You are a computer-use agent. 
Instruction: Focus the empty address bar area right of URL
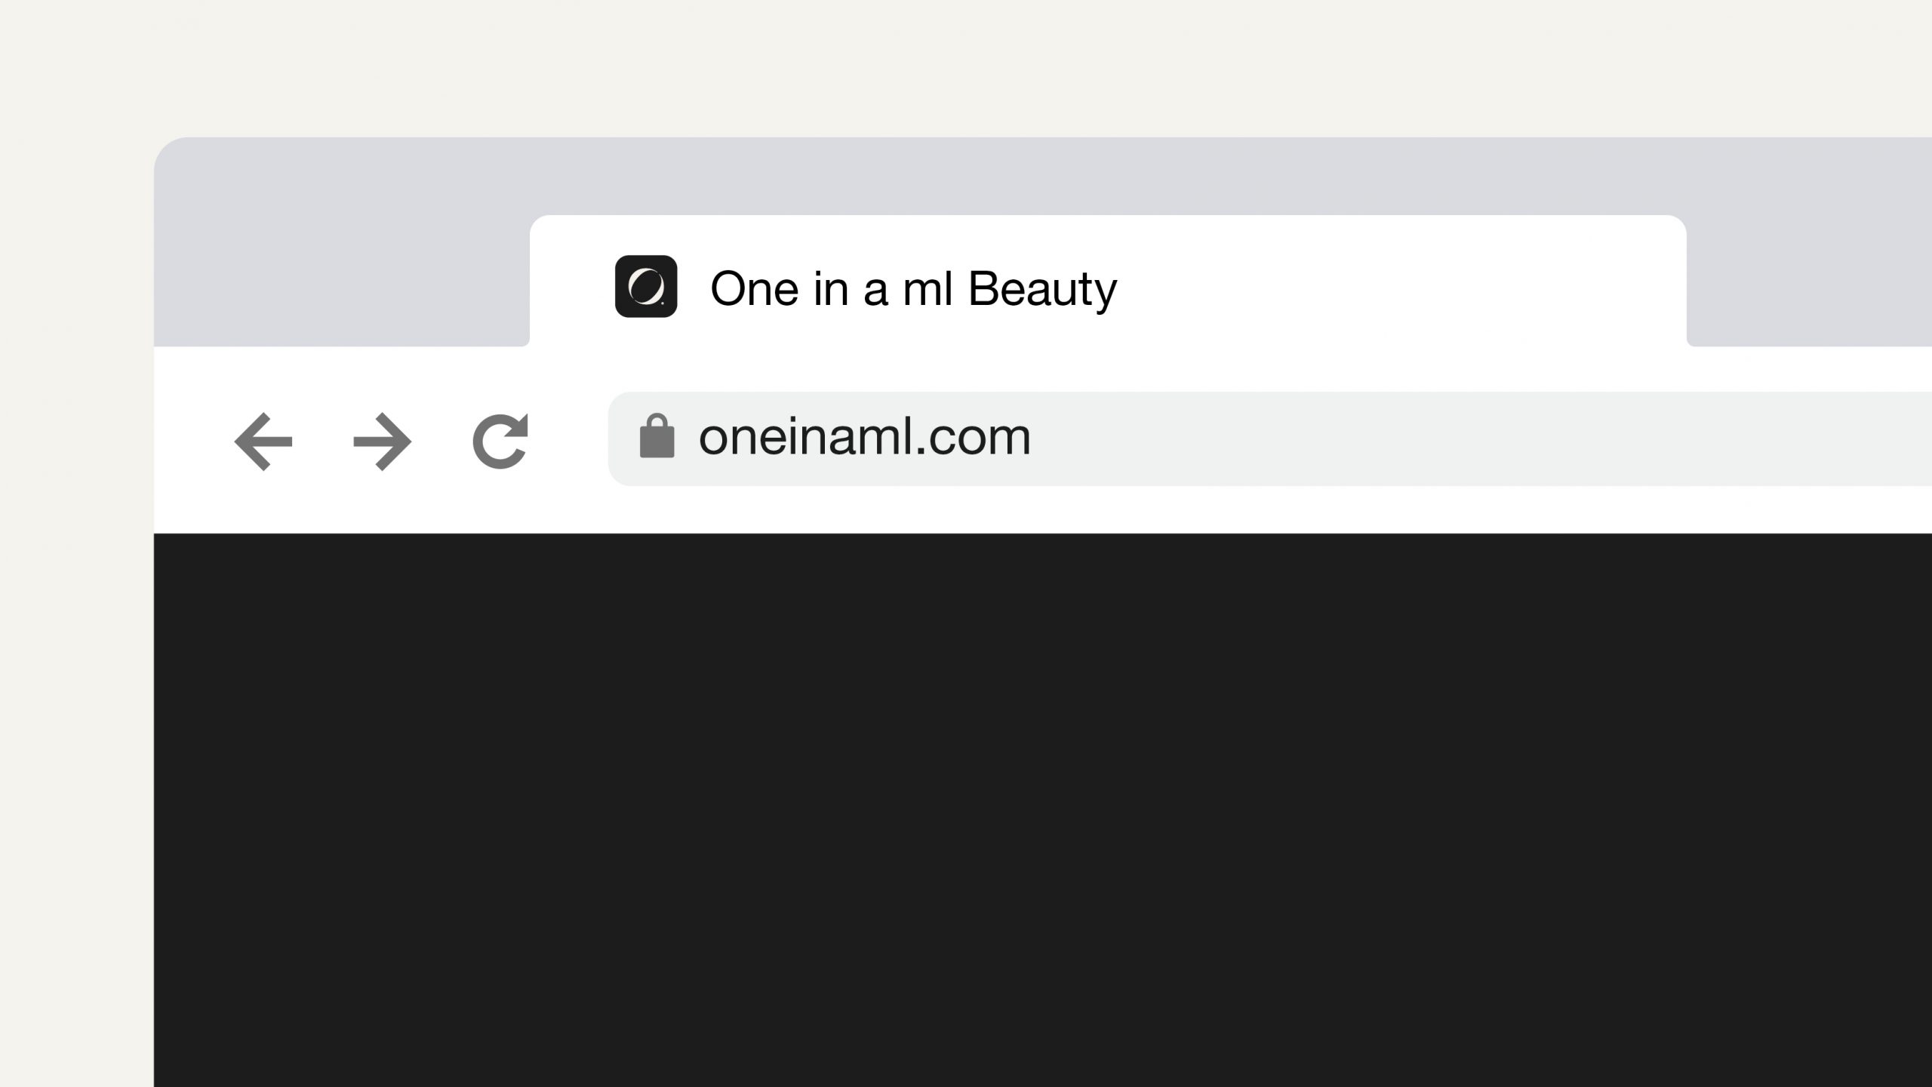[1479, 439]
